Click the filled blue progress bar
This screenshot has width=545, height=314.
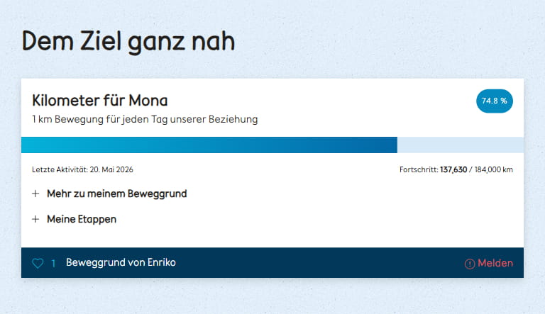click(x=209, y=145)
